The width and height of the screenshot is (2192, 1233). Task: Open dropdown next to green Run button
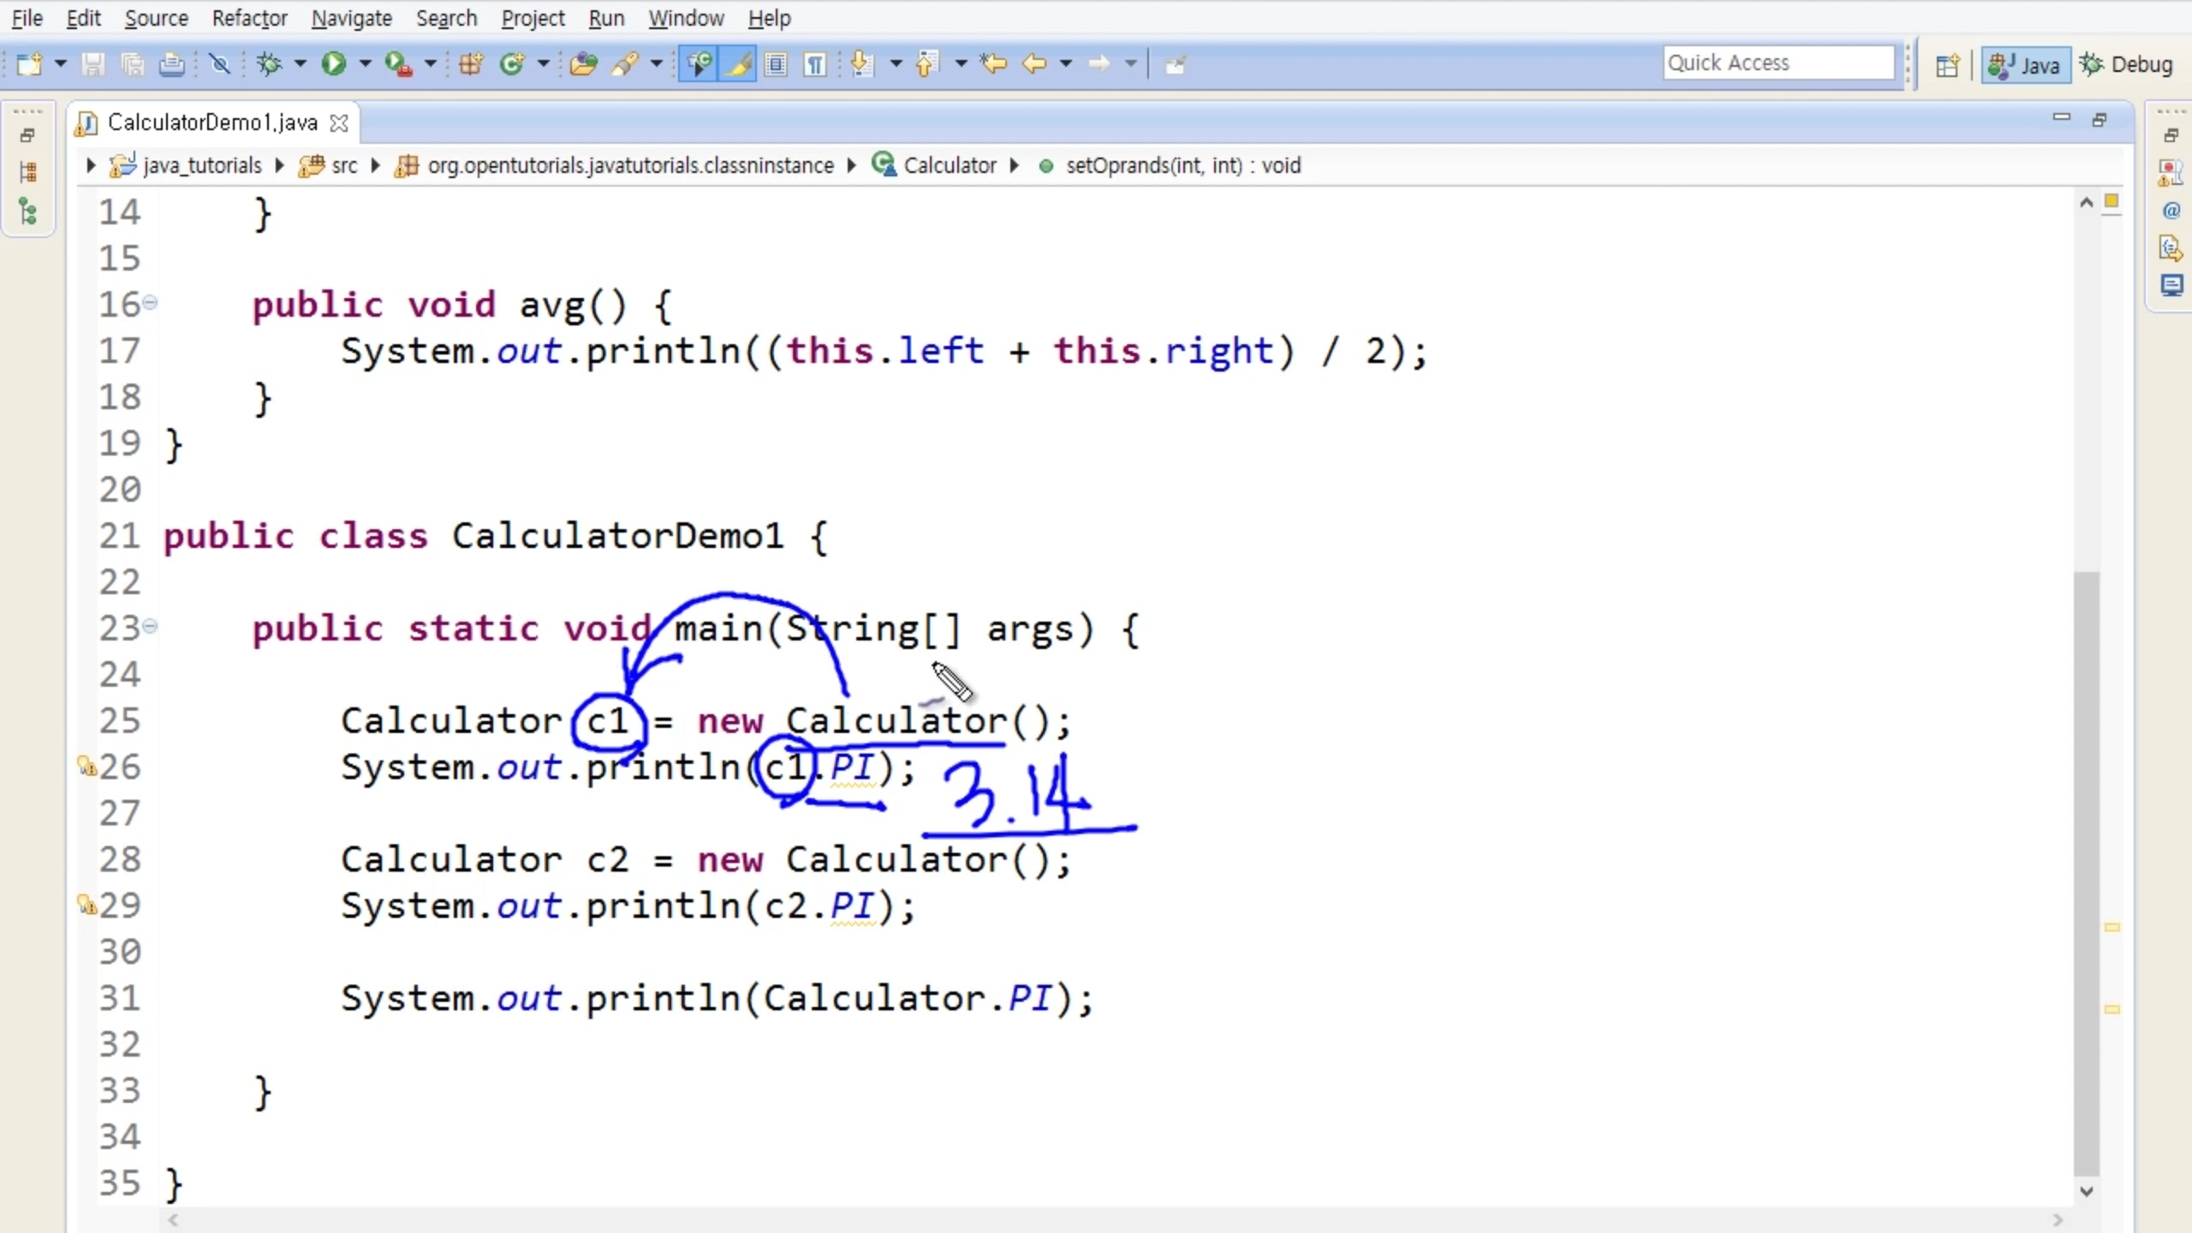click(x=366, y=64)
